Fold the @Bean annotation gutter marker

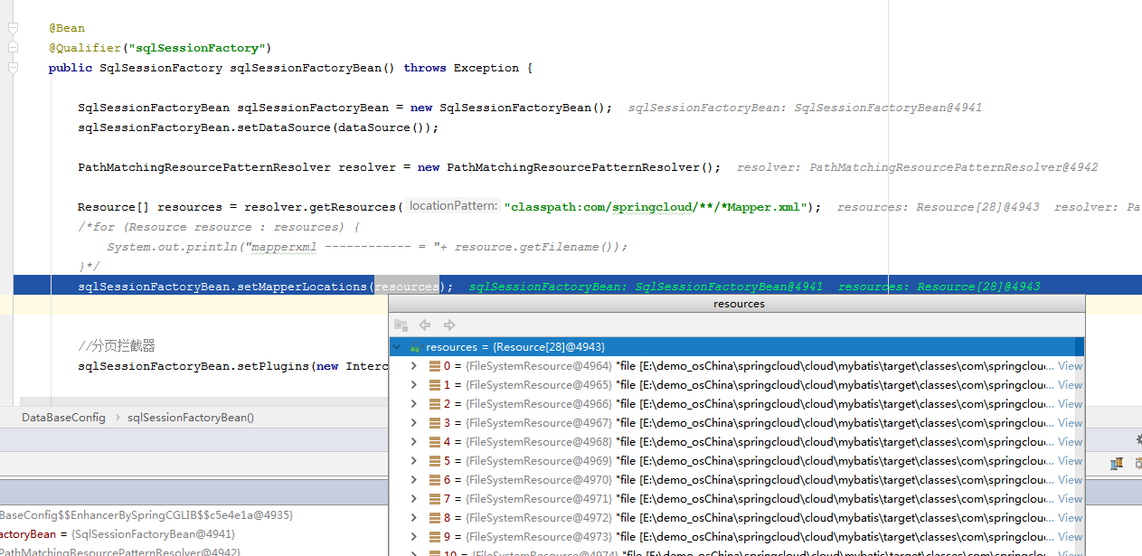pos(13,28)
